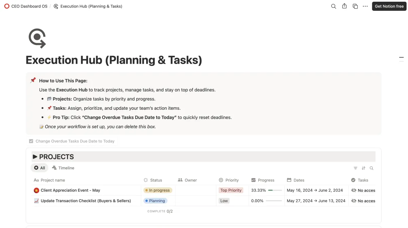Screen dimensions: 408x228
Task: Toggle Change Overdue Tasks Due Date checkbox
Action: click(31, 141)
